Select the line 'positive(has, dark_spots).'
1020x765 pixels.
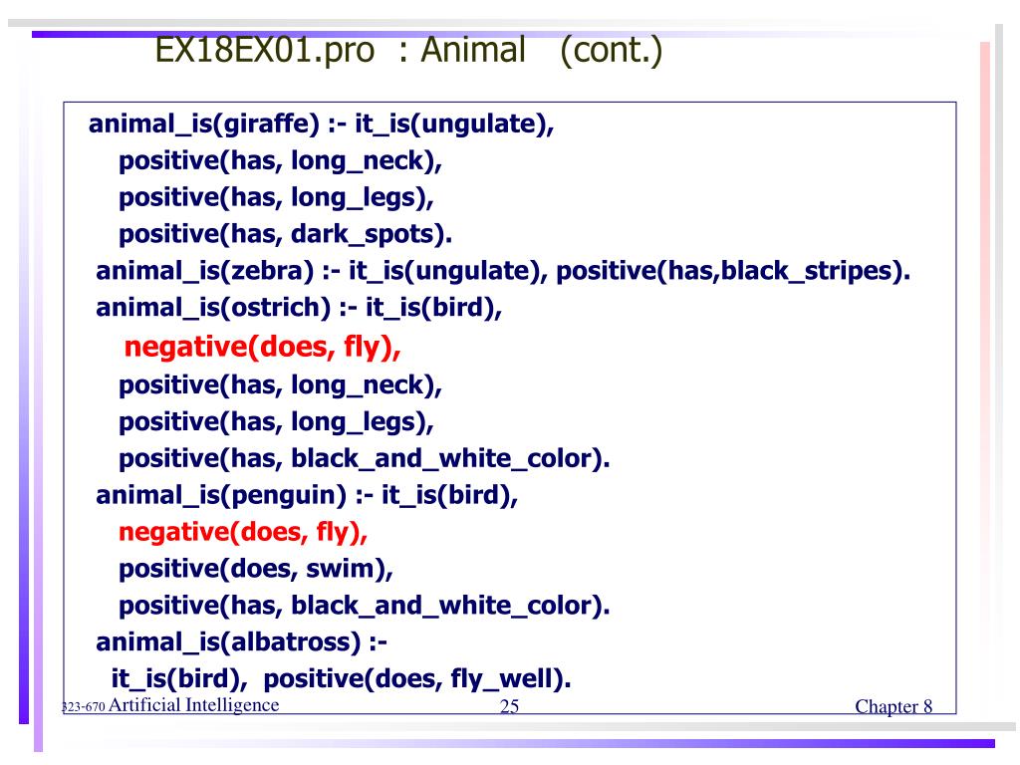click(286, 234)
